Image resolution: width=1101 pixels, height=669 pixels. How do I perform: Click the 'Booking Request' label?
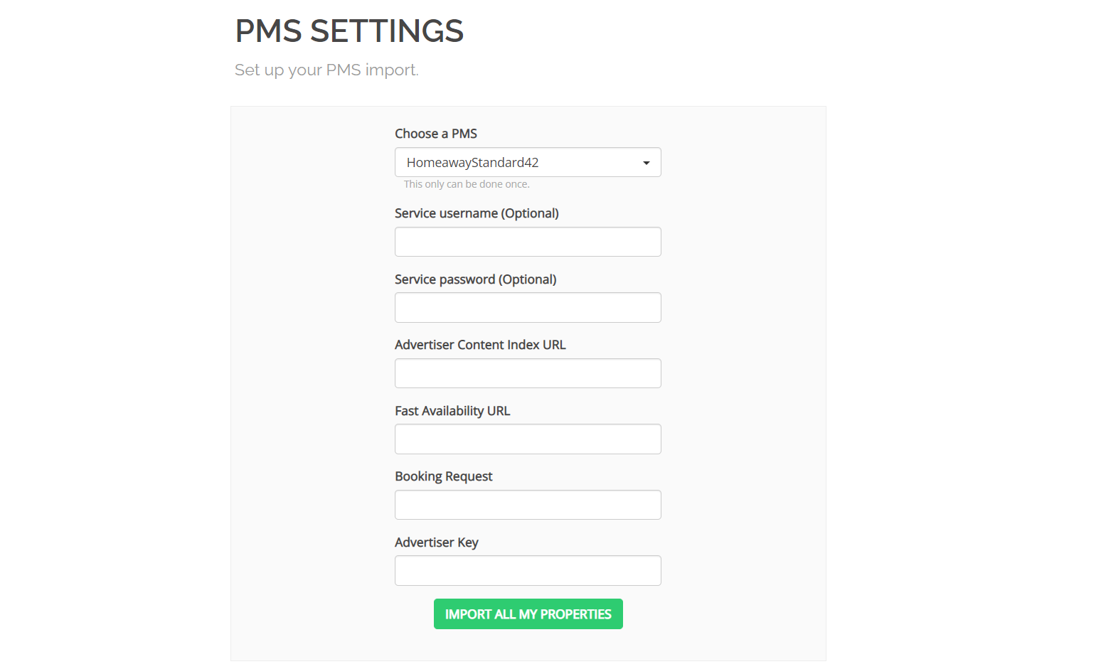coord(444,476)
